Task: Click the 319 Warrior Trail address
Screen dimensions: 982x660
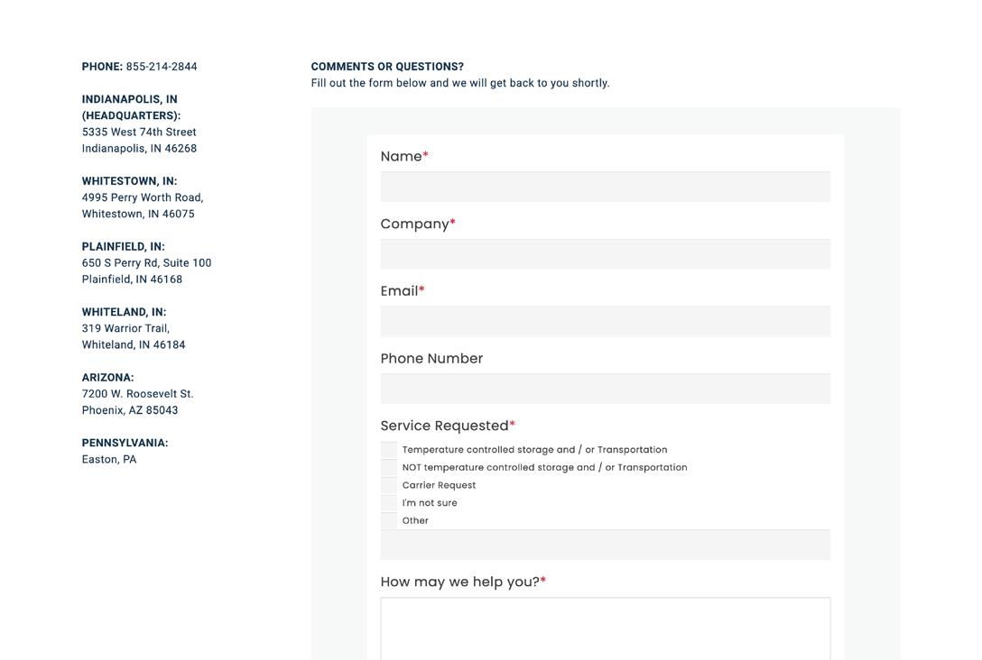Action: click(125, 328)
